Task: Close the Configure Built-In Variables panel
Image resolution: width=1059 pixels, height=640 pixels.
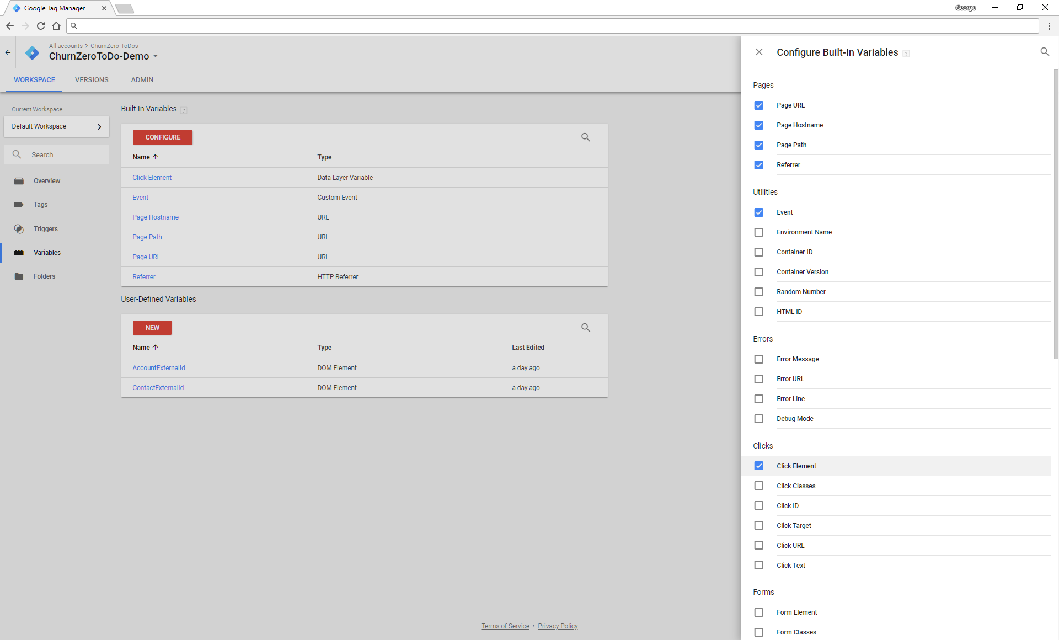Action: pos(759,52)
